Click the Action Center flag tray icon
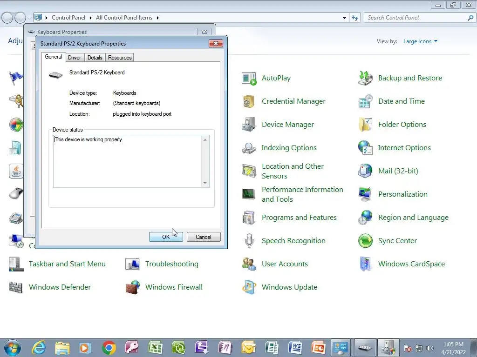 pyautogui.click(x=408, y=348)
